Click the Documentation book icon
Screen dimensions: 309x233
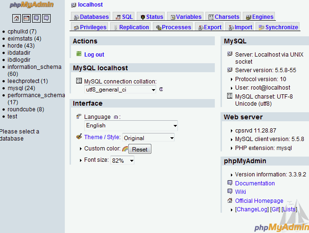(230, 183)
